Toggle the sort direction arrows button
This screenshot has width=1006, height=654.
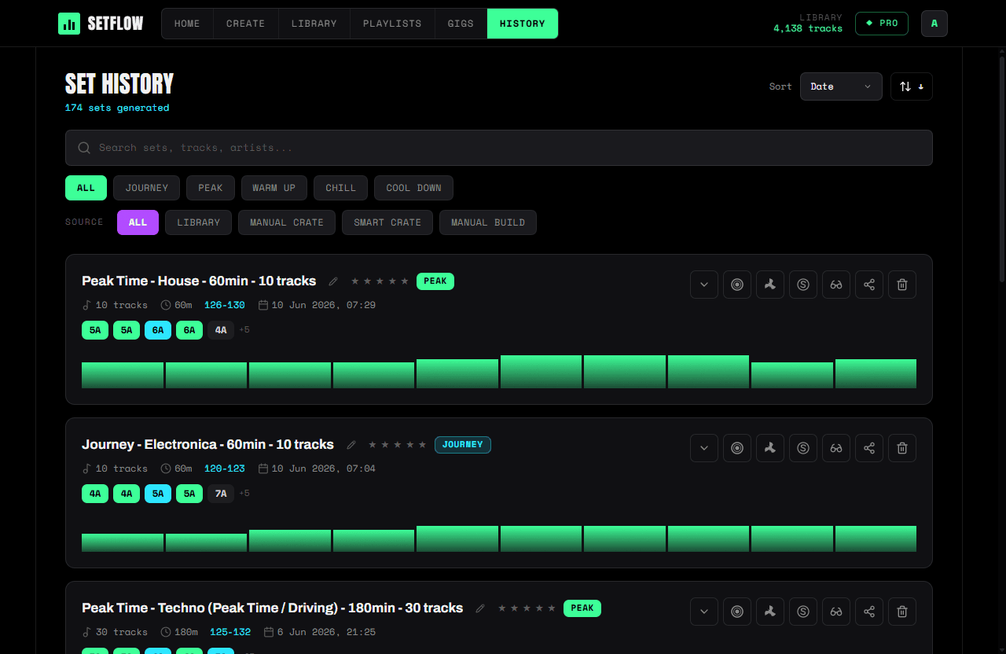[x=912, y=86]
